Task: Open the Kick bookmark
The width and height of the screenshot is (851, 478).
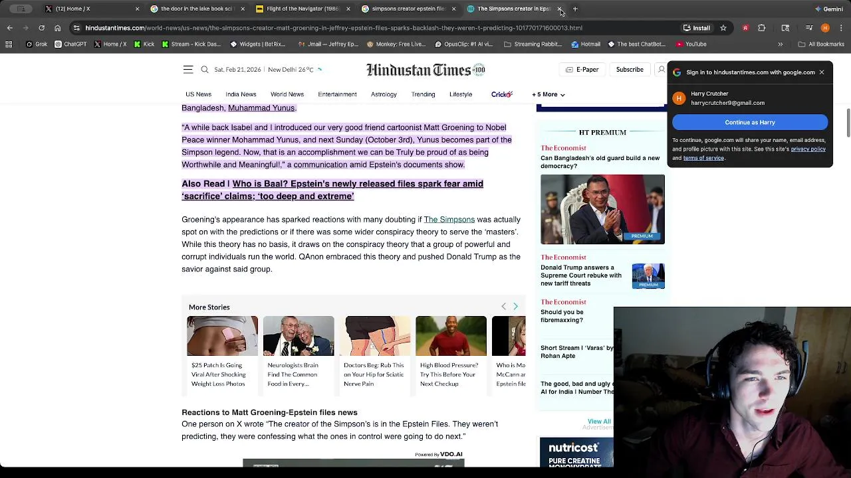Action: click(x=144, y=44)
